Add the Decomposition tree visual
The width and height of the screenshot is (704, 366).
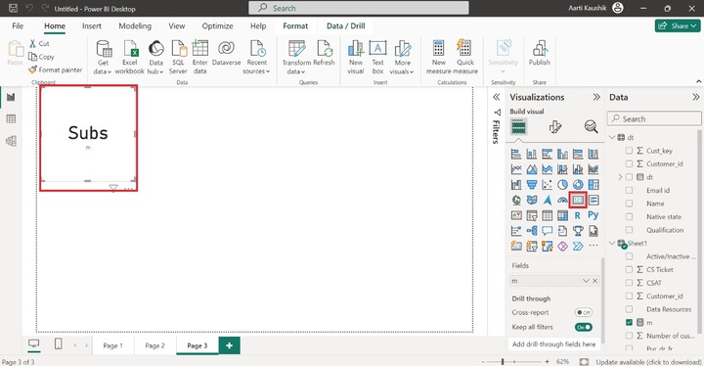532,231
